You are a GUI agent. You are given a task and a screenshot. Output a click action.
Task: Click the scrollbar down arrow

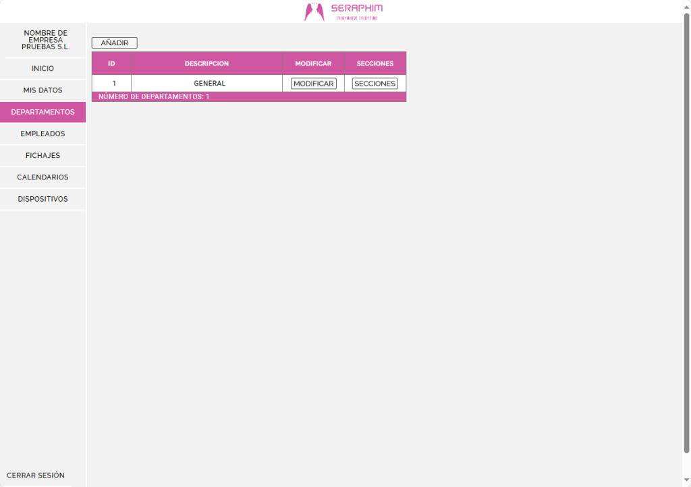coord(686,480)
